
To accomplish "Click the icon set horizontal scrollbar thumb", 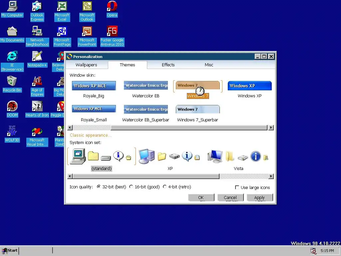I will point(146,176).
